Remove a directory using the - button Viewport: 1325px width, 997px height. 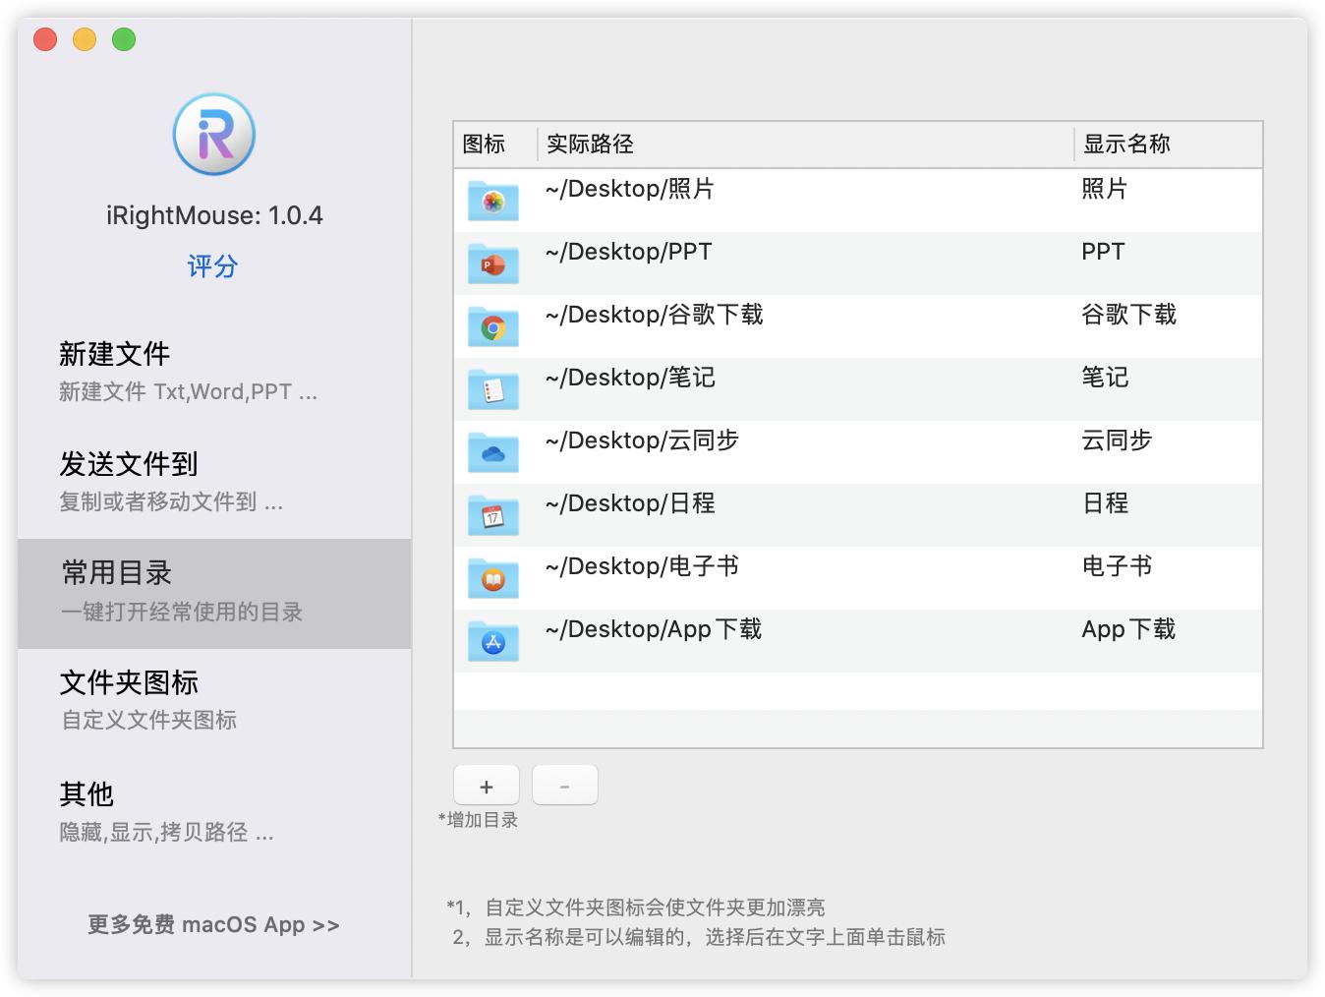coord(564,785)
